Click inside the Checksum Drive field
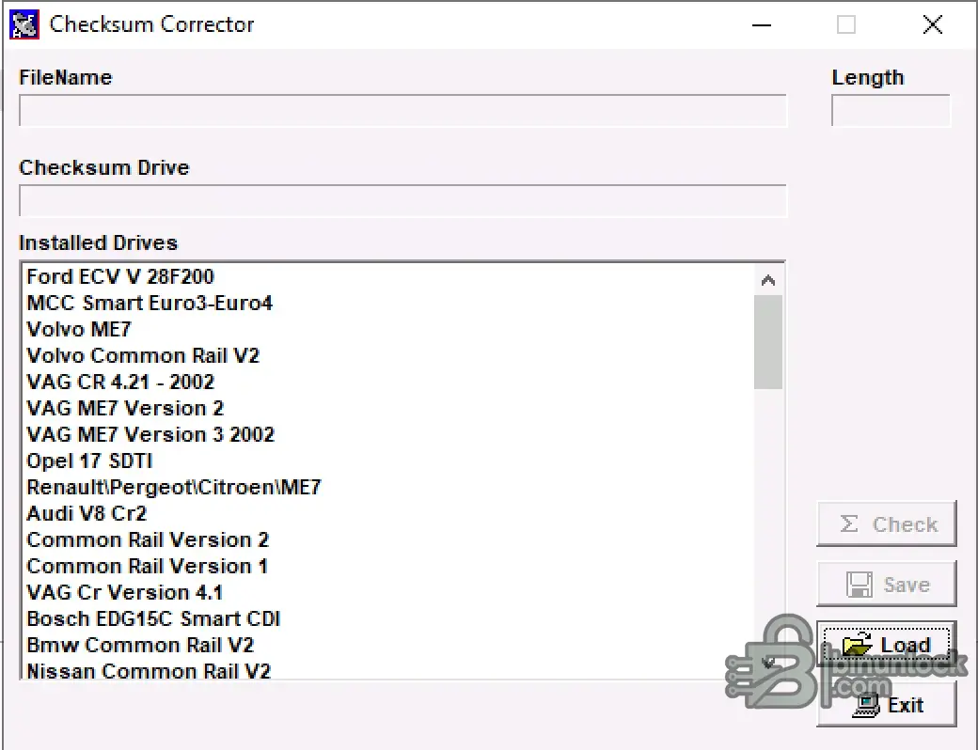The width and height of the screenshot is (978, 750). click(x=402, y=200)
